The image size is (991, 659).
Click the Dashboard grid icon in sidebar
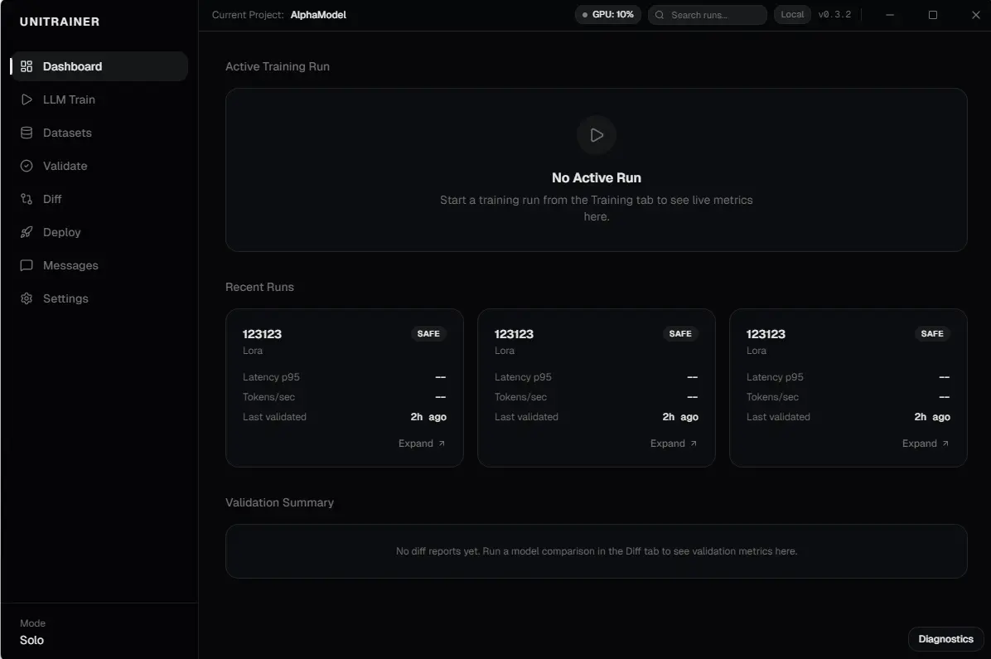click(27, 66)
